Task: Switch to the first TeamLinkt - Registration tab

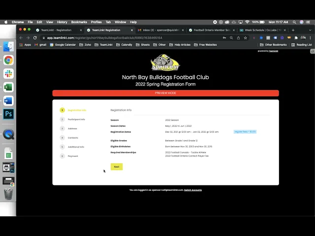Action: pyautogui.click(x=56, y=30)
